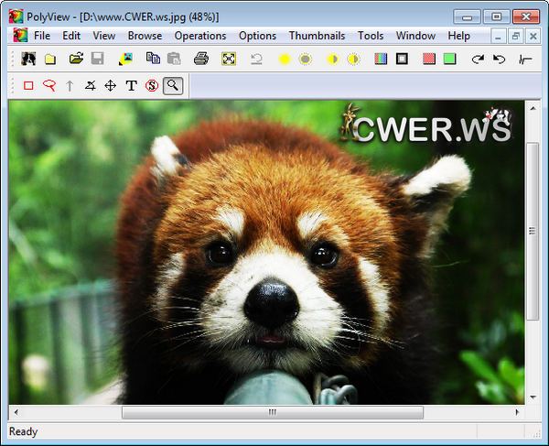Open the View menu
Screen dimensions: 549x446
(104, 36)
